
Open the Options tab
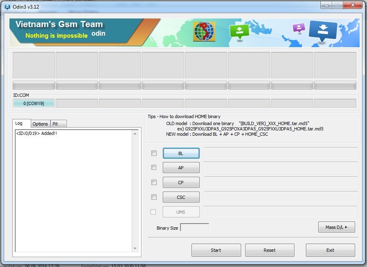(x=40, y=124)
